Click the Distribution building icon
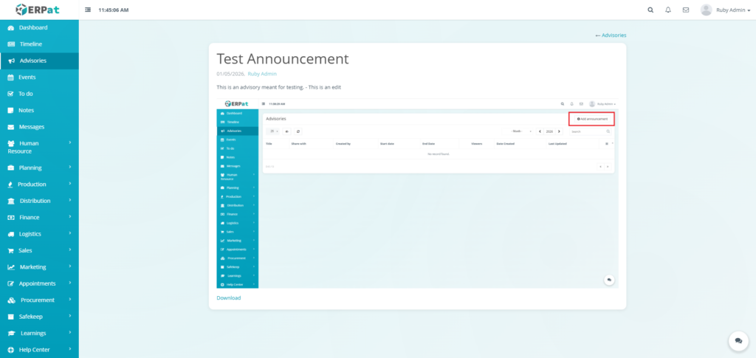Viewport: 756px width, 358px height. (x=11, y=201)
